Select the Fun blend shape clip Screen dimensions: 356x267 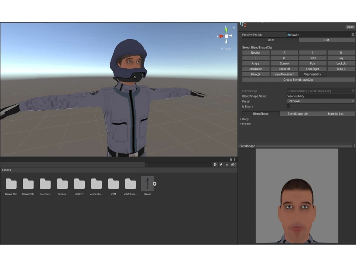[313, 63]
